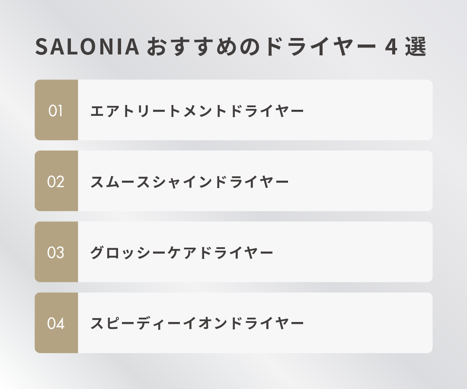The width and height of the screenshot is (467, 389).
Task: Click the gold 01 number badge
Action: [x=56, y=110]
